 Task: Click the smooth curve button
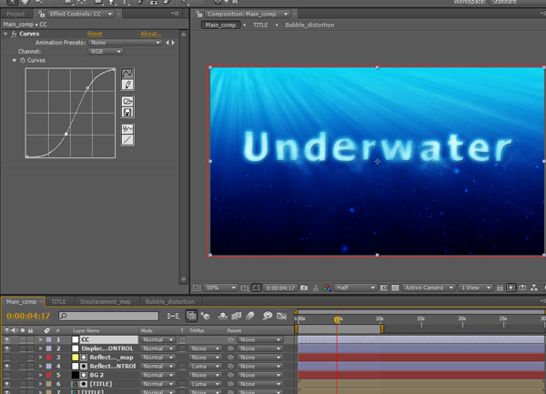(x=127, y=129)
